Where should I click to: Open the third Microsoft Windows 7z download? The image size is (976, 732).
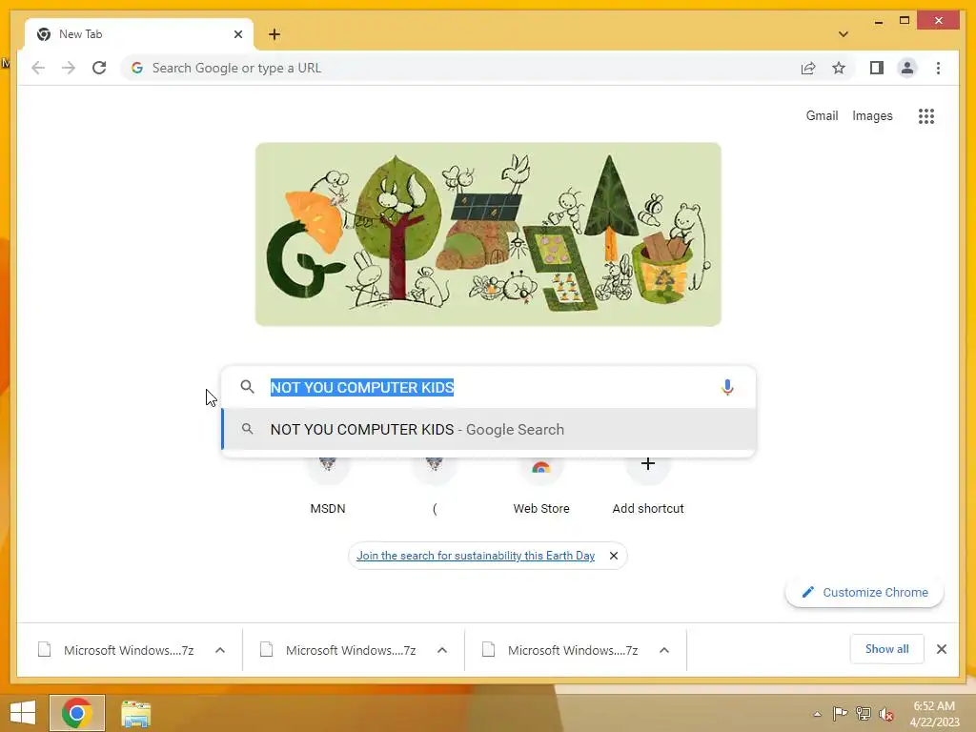560,650
